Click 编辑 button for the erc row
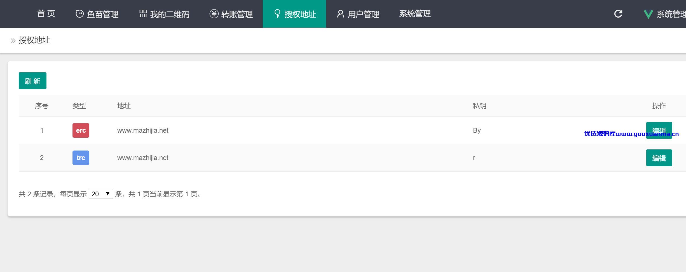The width and height of the screenshot is (686, 272). [659, 130]
